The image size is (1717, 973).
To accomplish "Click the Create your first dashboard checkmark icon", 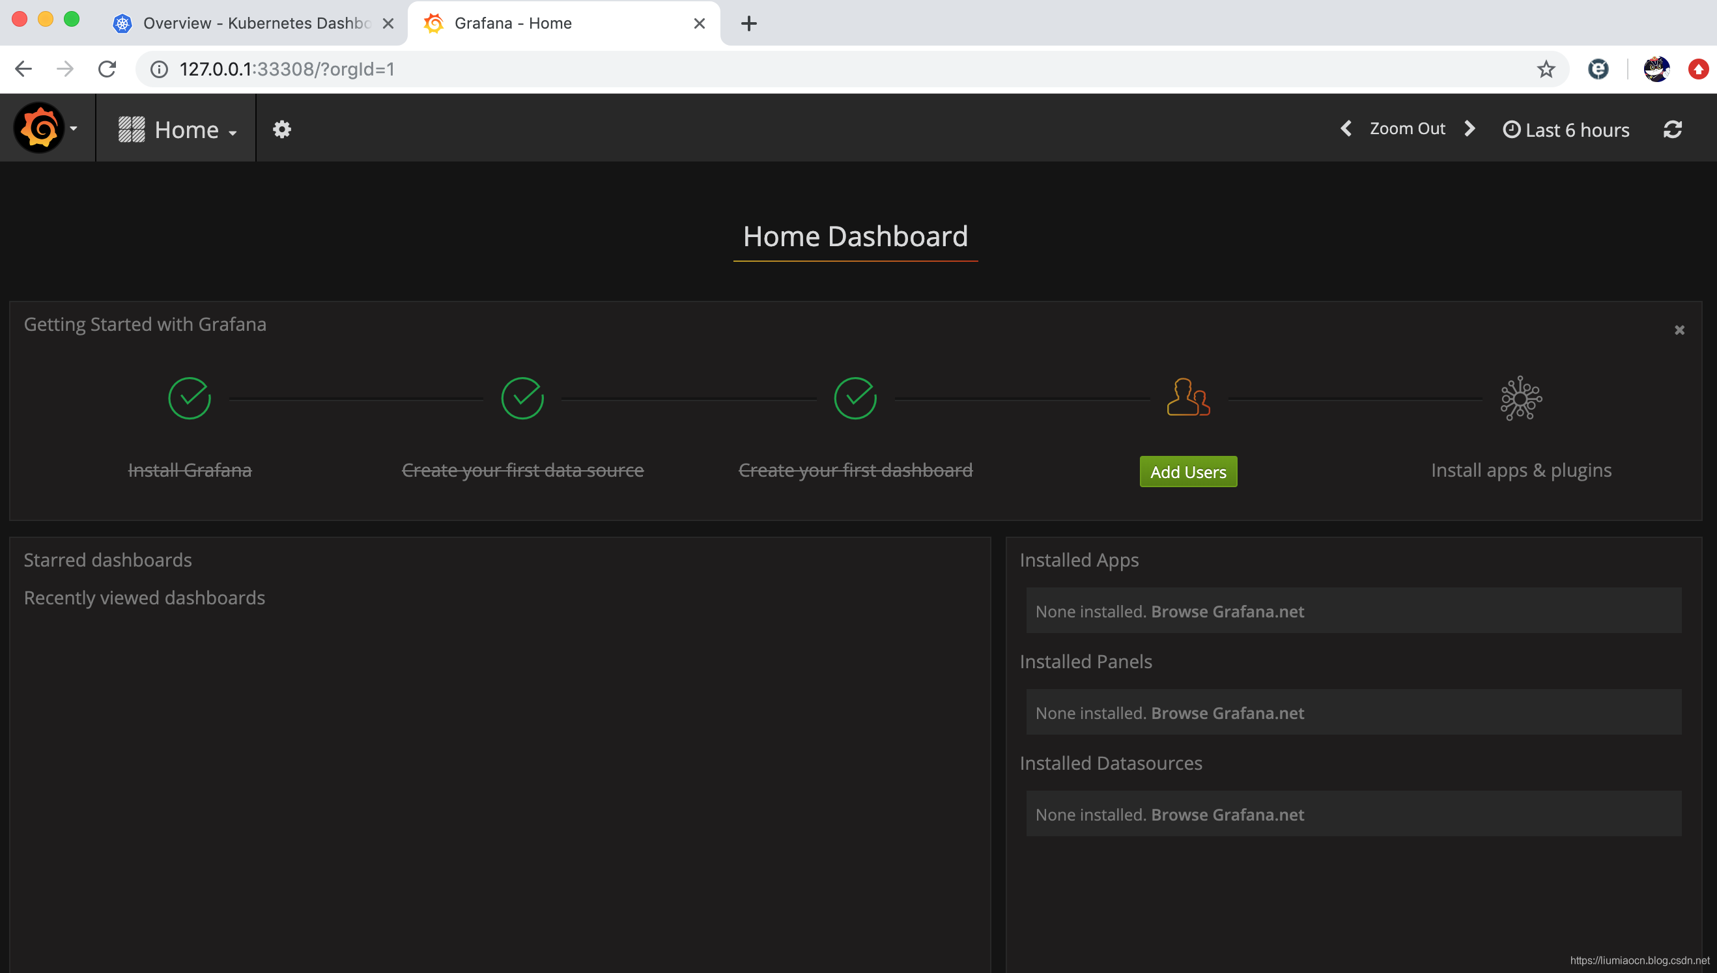I will click(854, 399).
